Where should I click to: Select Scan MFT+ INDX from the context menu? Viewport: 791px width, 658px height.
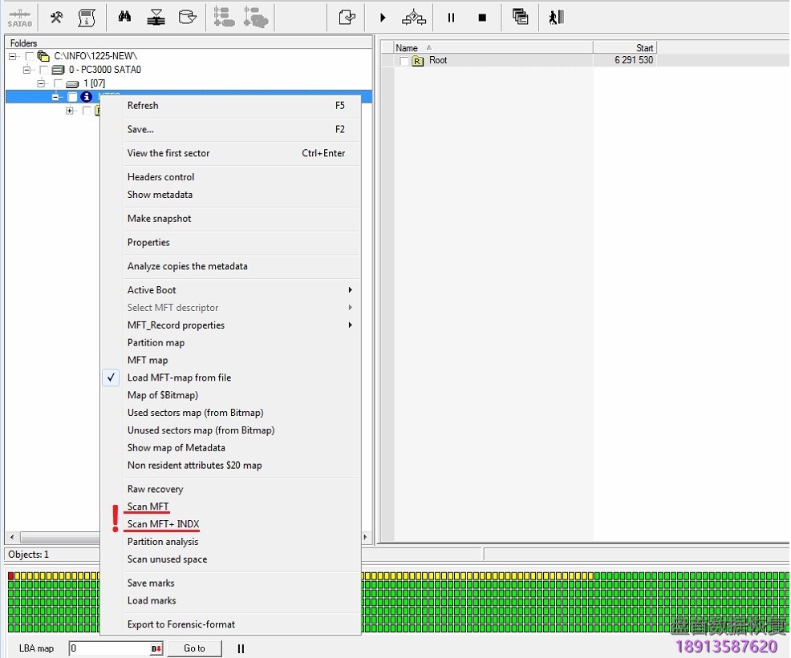[163, 524]
